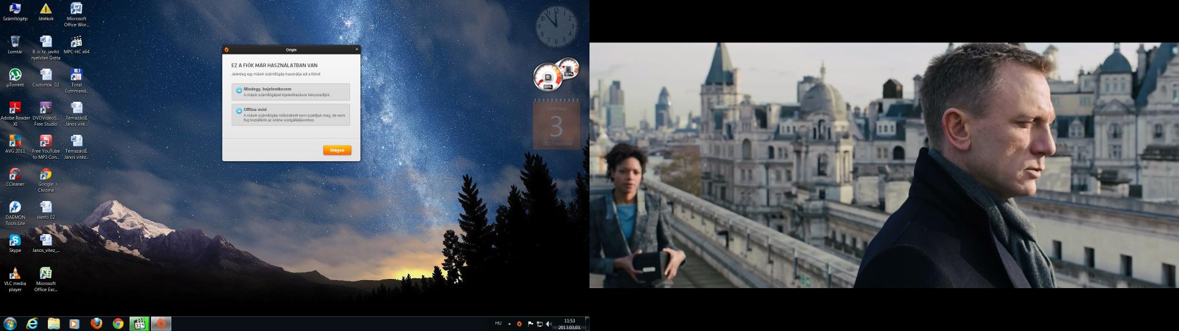This screenshot has height=331, width=1179.
Task: Click the Windows Start orb
Action: (x=10, y=324)
